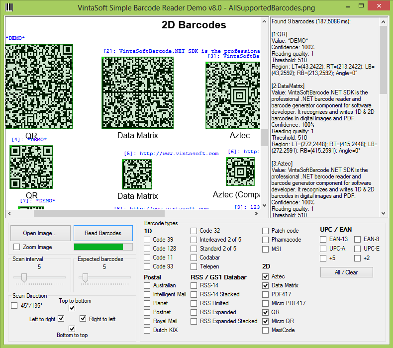Check the Code 39 barcode type
This screenshot has height=348, width=393.
coord(147,240)
